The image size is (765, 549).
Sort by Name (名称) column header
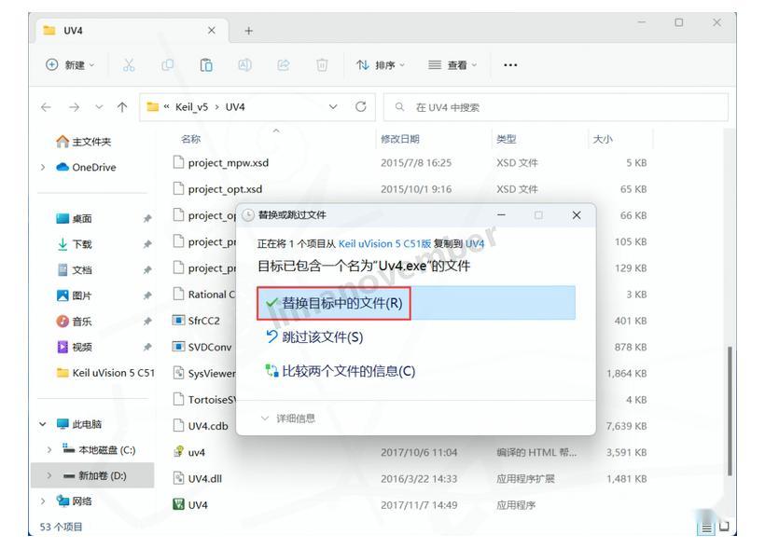(x=190, y=139)
